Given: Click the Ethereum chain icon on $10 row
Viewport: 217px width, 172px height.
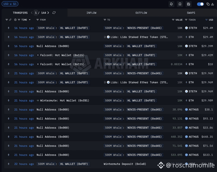Looking at the screenshot, I should [x=9, y=64].
